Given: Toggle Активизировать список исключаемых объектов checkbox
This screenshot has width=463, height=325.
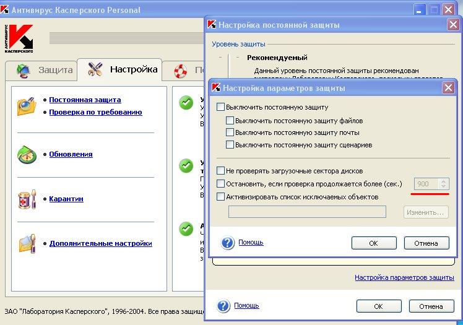Looking at the screenshot, I should pos(221,197).
